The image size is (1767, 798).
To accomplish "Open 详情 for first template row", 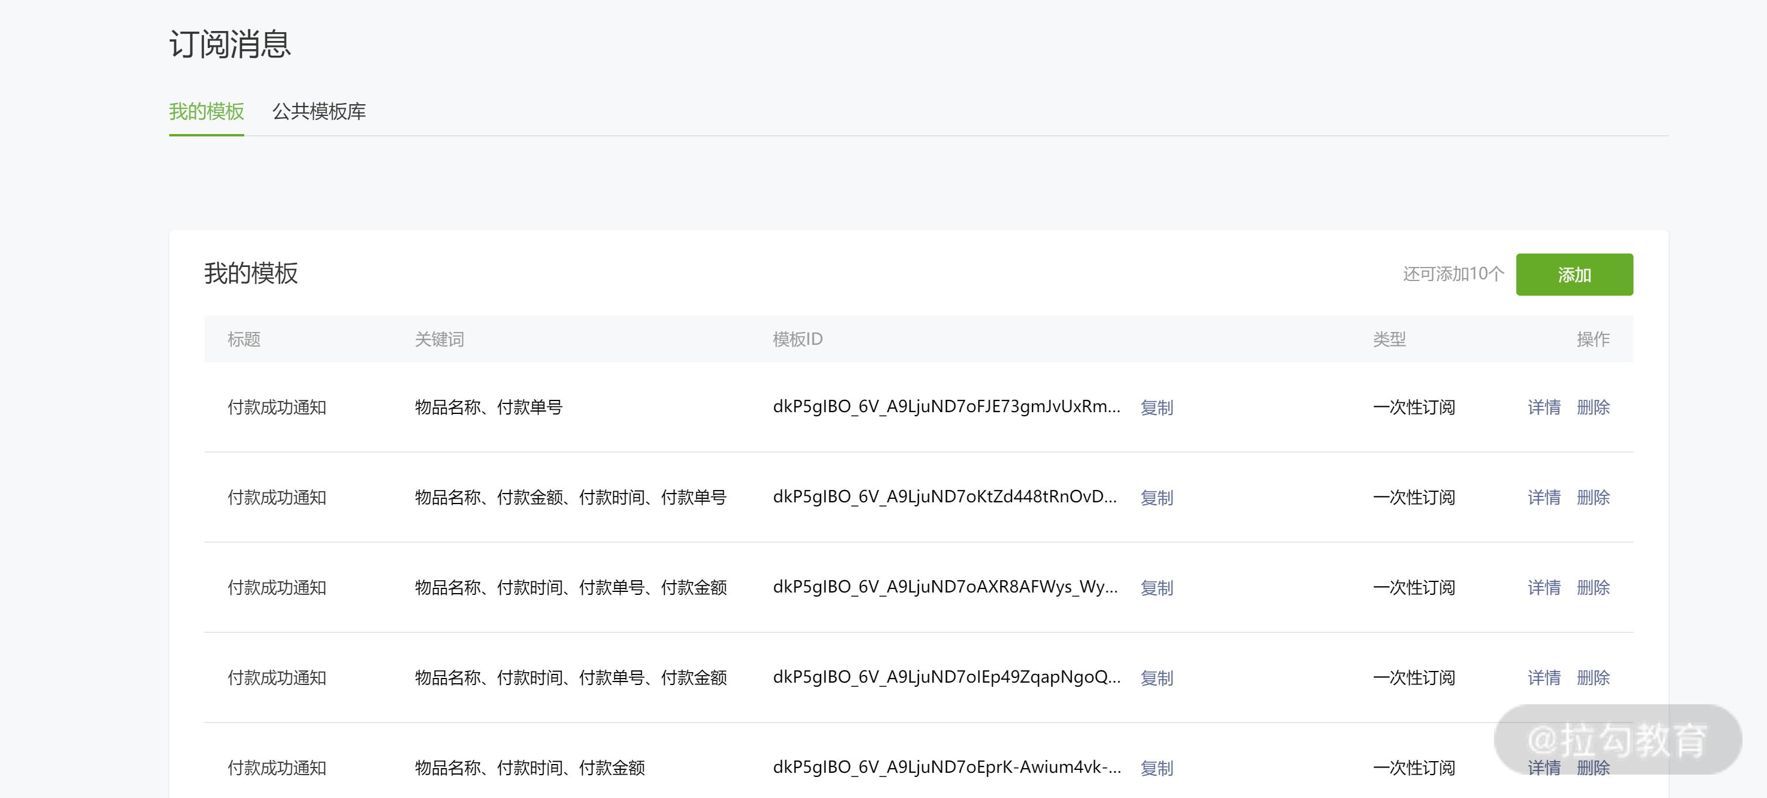I will (x=1543, y=407).
